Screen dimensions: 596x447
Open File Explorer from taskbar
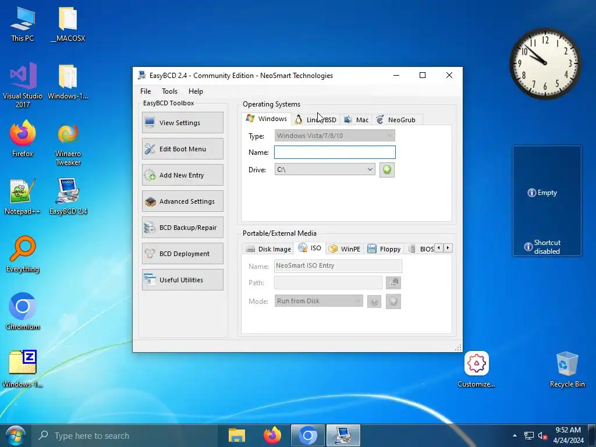[237, 435]
